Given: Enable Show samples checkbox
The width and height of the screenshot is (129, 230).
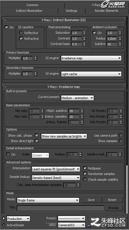Looking at the screenshot, I should pyautogui.click(x=121, y=141).
